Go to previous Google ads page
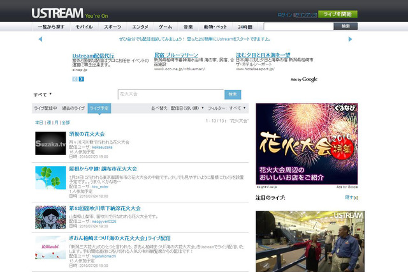This screenshot has width=408, height=272. coord(75,79)
